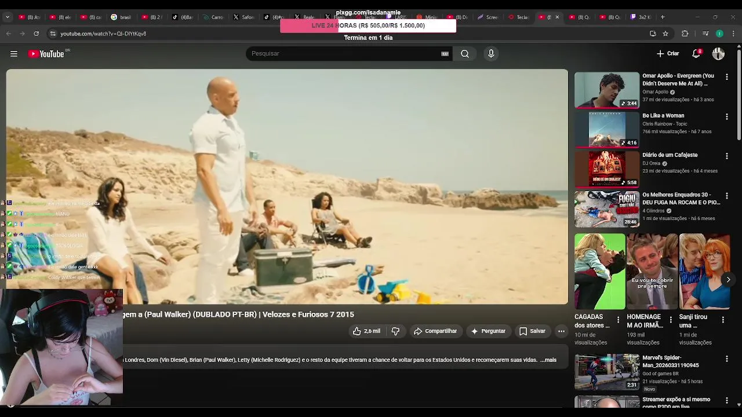
Task: Dislike the video with thumbs-down
Action: (x=396, y=331)
